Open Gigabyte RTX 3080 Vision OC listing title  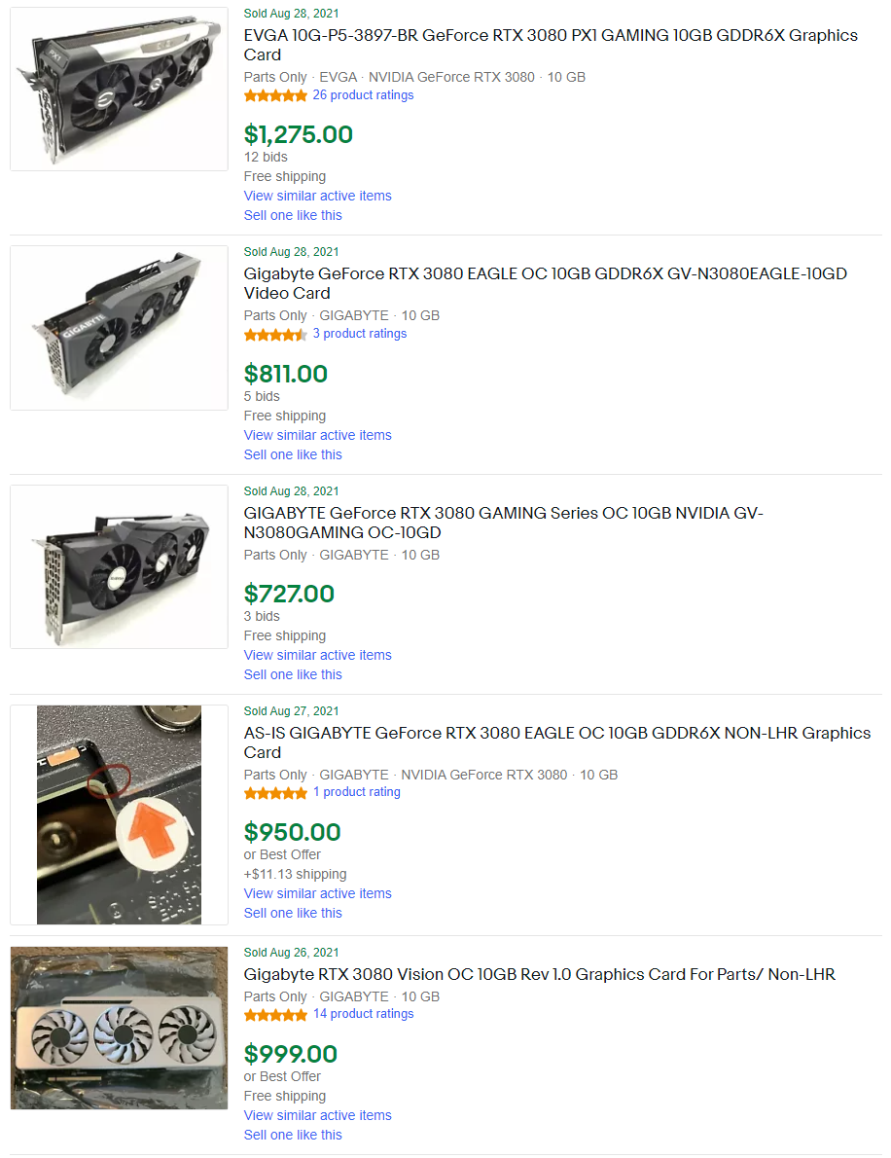[x=540, y=975]
